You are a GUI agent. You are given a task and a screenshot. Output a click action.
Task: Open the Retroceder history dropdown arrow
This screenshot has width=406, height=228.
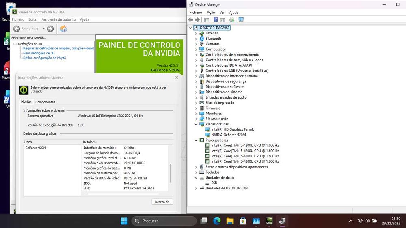coord(43,29)
